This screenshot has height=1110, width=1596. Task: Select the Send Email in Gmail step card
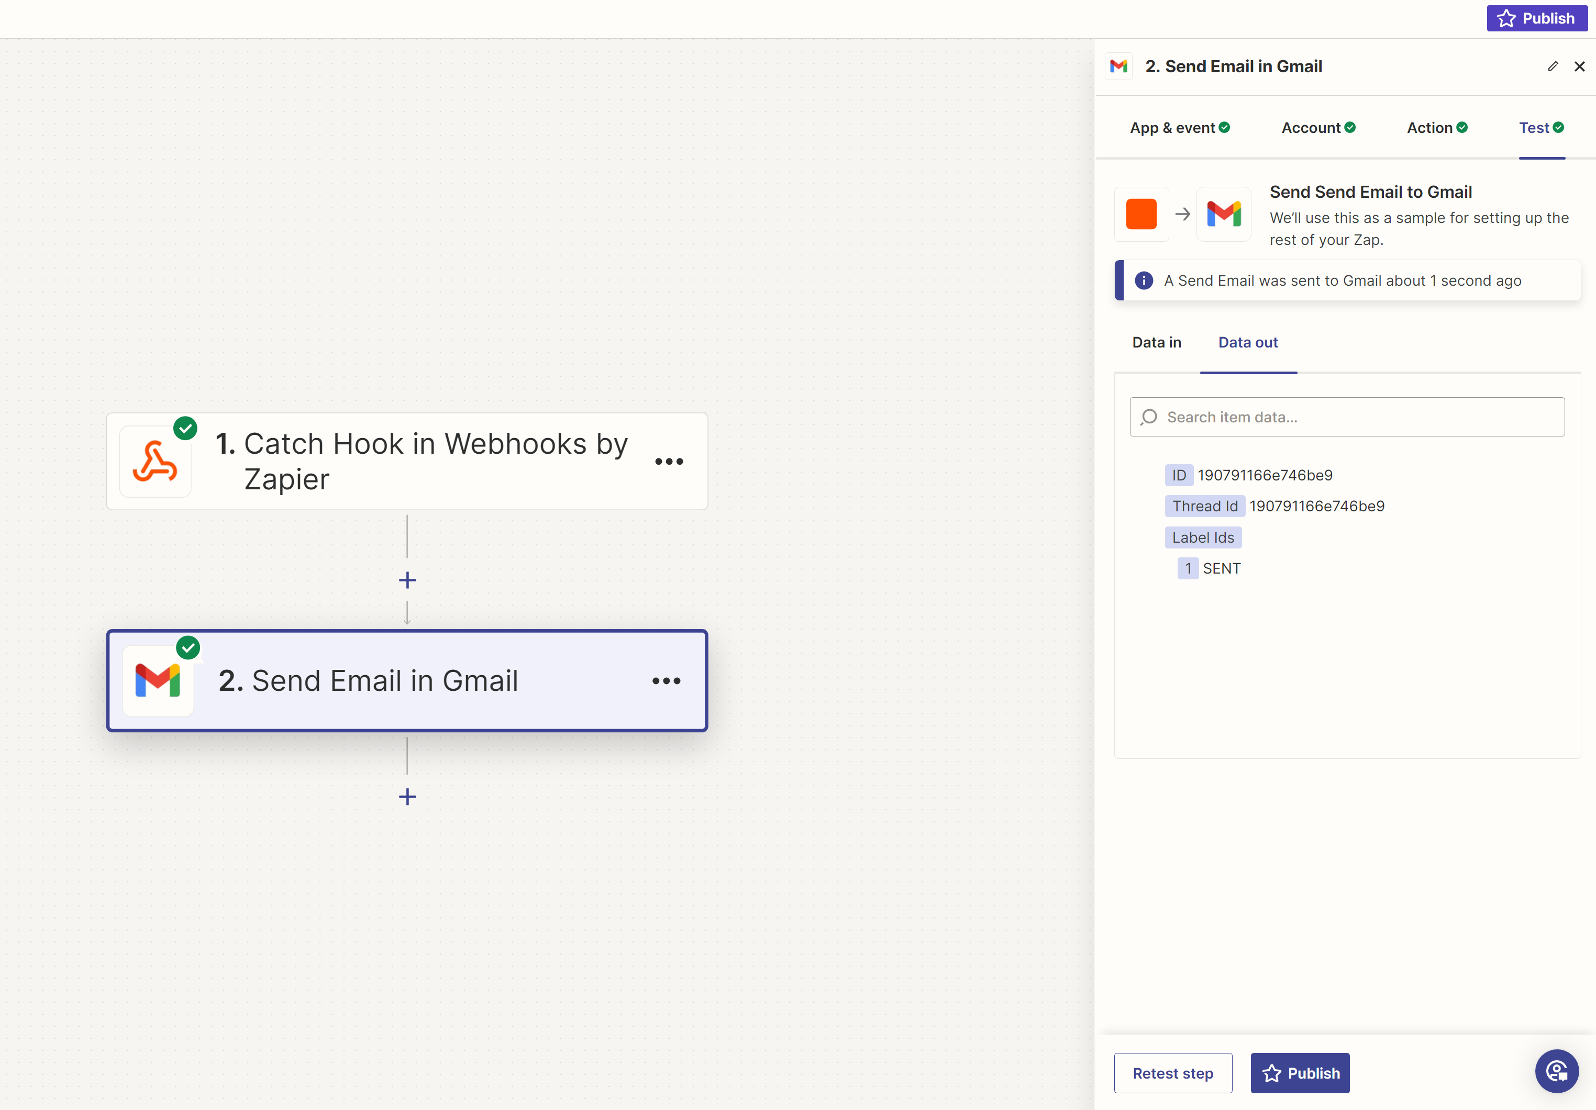click(x=407, y=681)
